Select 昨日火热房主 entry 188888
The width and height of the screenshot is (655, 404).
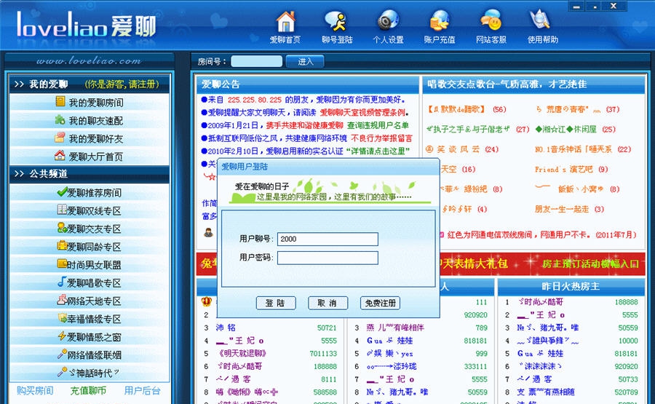pos(571,302)
